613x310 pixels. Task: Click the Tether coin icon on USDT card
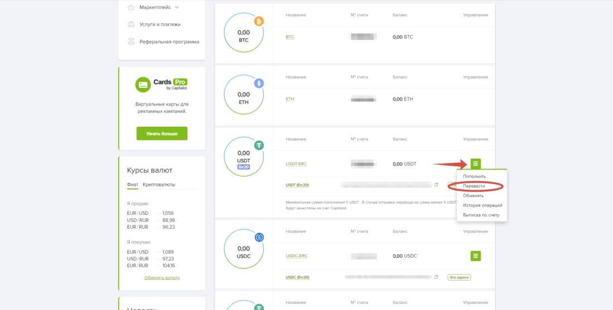click(x=259, y=145)
